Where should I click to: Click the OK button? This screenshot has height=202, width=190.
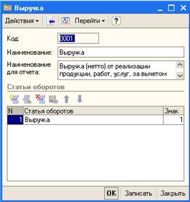pyautogui.click(x=111, y=193)
